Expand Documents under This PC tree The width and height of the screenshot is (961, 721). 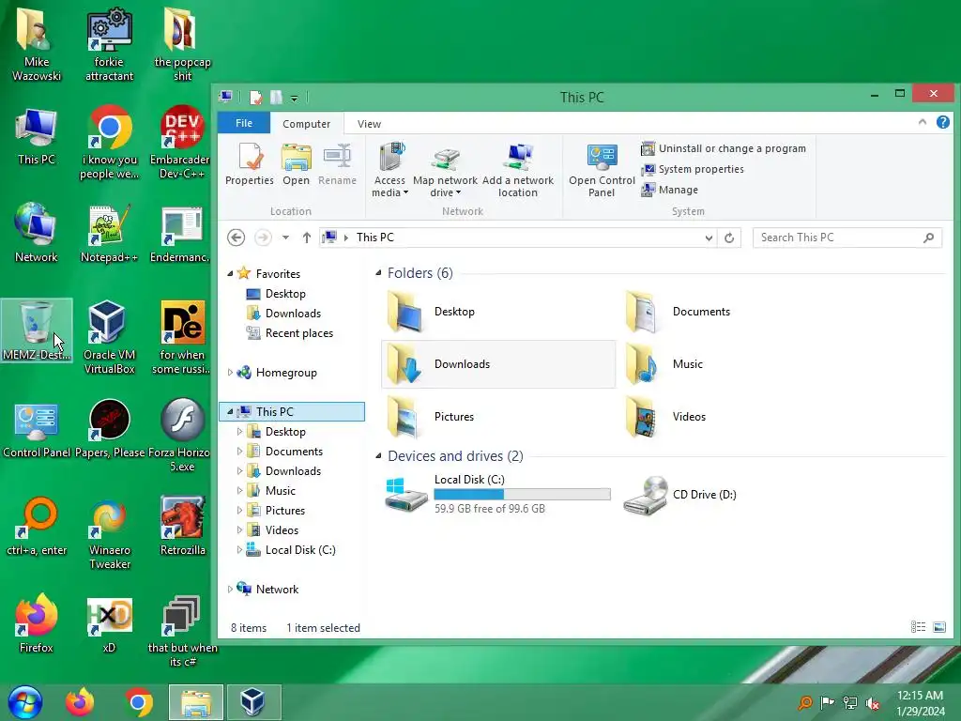[x=239, y=452]
